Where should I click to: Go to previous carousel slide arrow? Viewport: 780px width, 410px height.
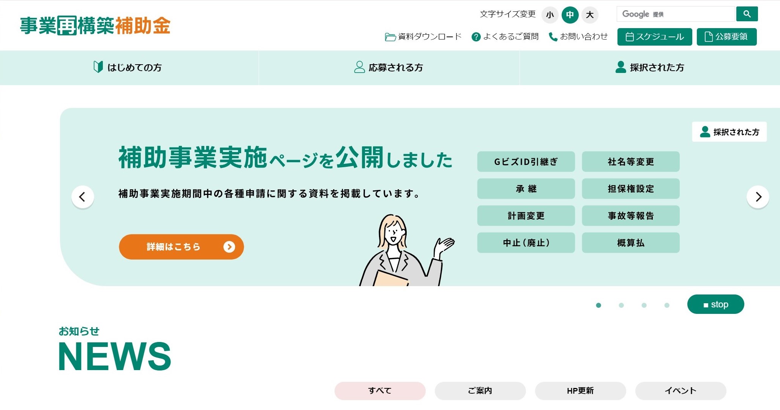(x=82, y=197)
